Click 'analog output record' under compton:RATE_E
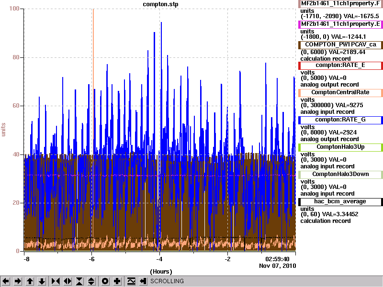 [x=329, y=85]
